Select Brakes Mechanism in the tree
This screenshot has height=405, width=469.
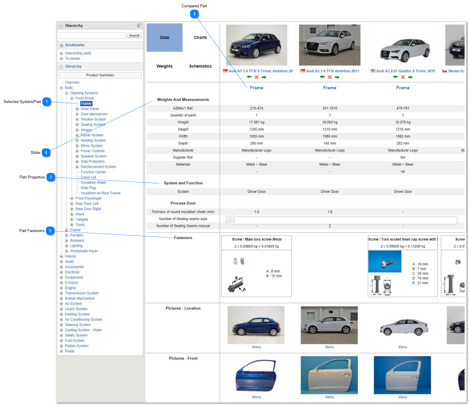point(80,298)
